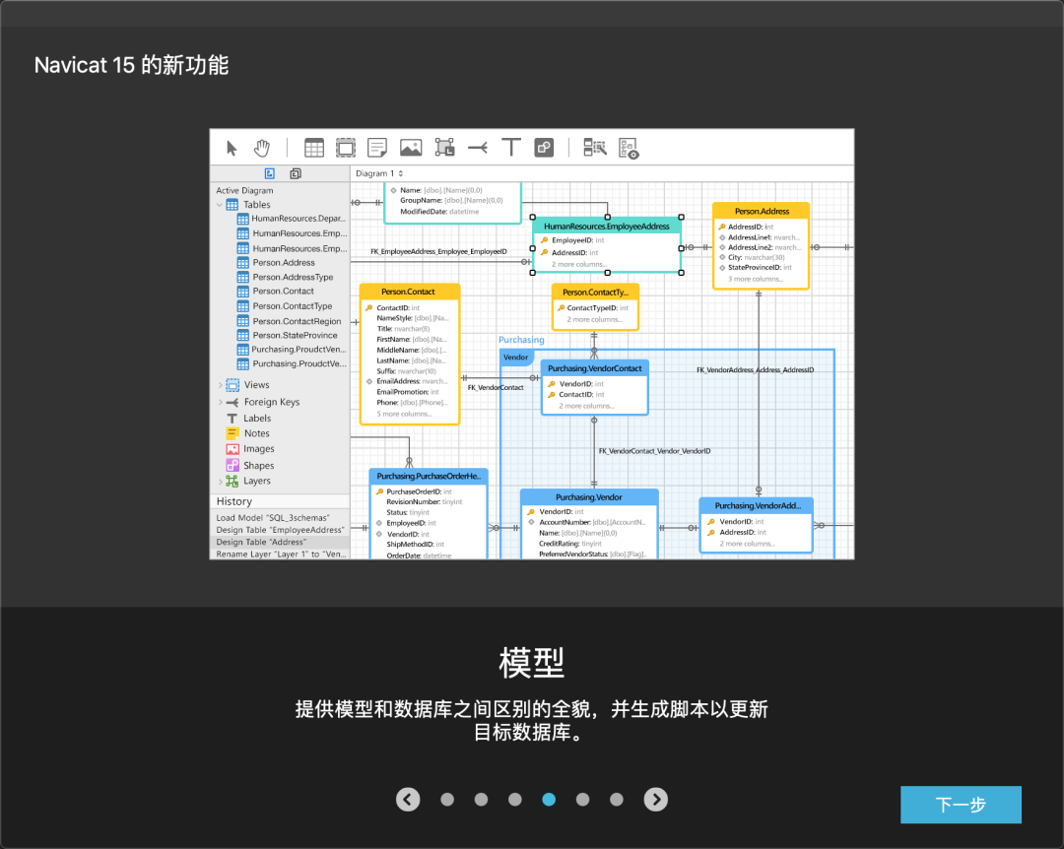Click the FK_VendorContact_Vendor_VendorID relation label
Screen dimensions: 1064x849
coord(654,451)
